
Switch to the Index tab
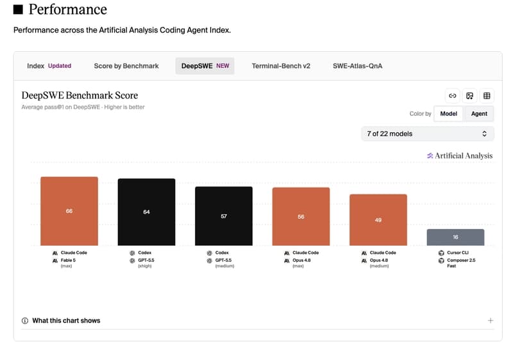click(49, 66)
